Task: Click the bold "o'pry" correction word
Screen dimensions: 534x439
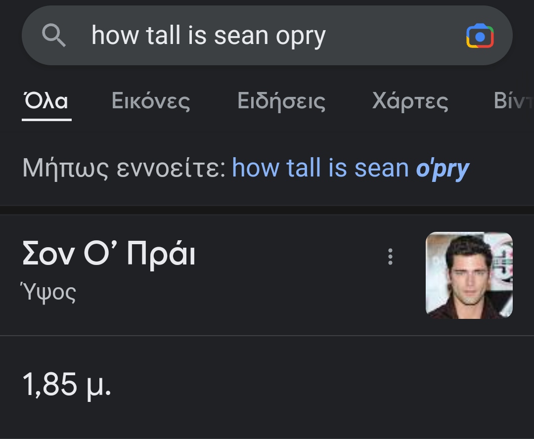Action: 443,168
